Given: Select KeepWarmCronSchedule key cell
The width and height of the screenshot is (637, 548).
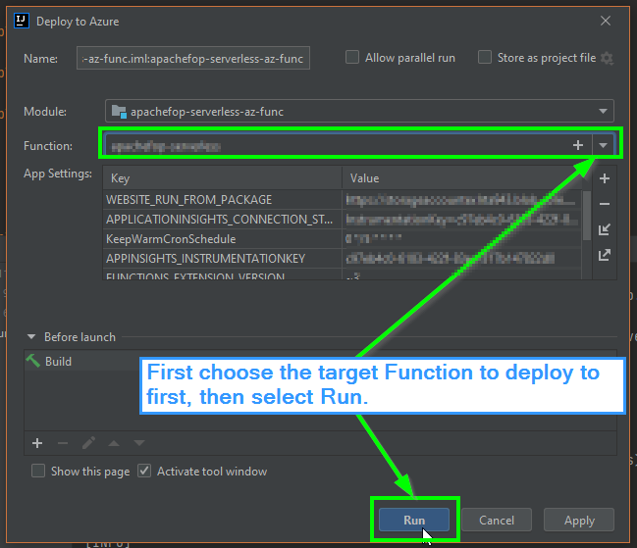Looking at the screenshot, I should point(222,239).
